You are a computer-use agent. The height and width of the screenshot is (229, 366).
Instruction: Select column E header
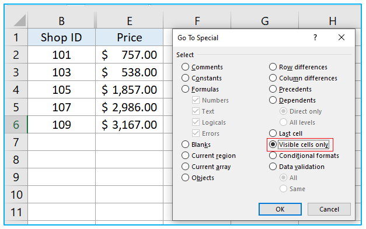pos(130,20)
